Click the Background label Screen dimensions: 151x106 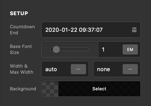click(x=23, y=89)
